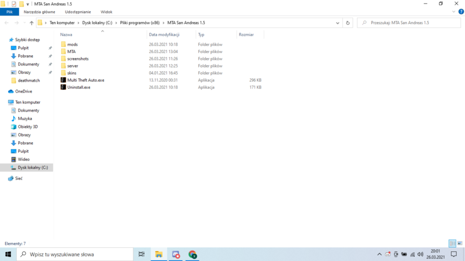
Task: Click the Przeszukaj MTA San Andreas search field
Action: click(x=409, y=23)
